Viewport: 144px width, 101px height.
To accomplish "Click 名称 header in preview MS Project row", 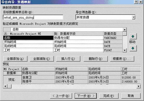I will click(x=38, y=69).
